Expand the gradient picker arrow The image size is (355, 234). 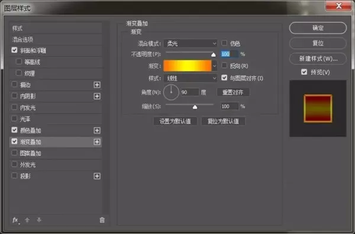pyautogui.click(x=214, y=66)
